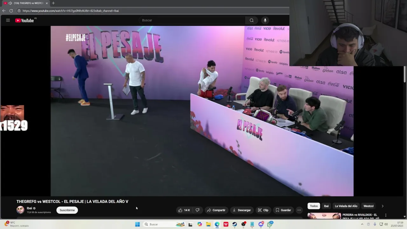Mute the tab using the speaker icon

pos(10,3)
